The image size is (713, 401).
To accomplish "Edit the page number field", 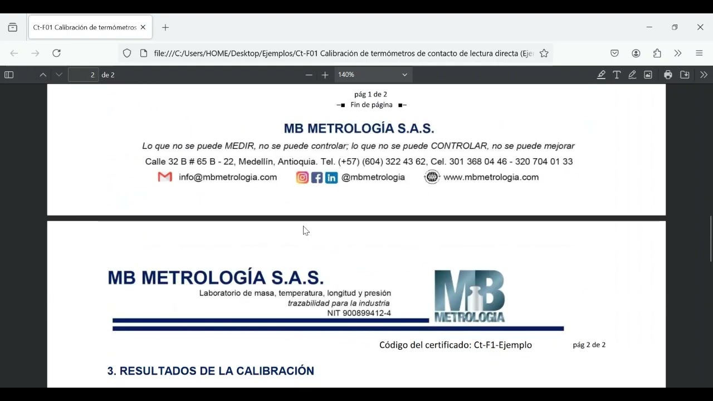I will (83, 75).
